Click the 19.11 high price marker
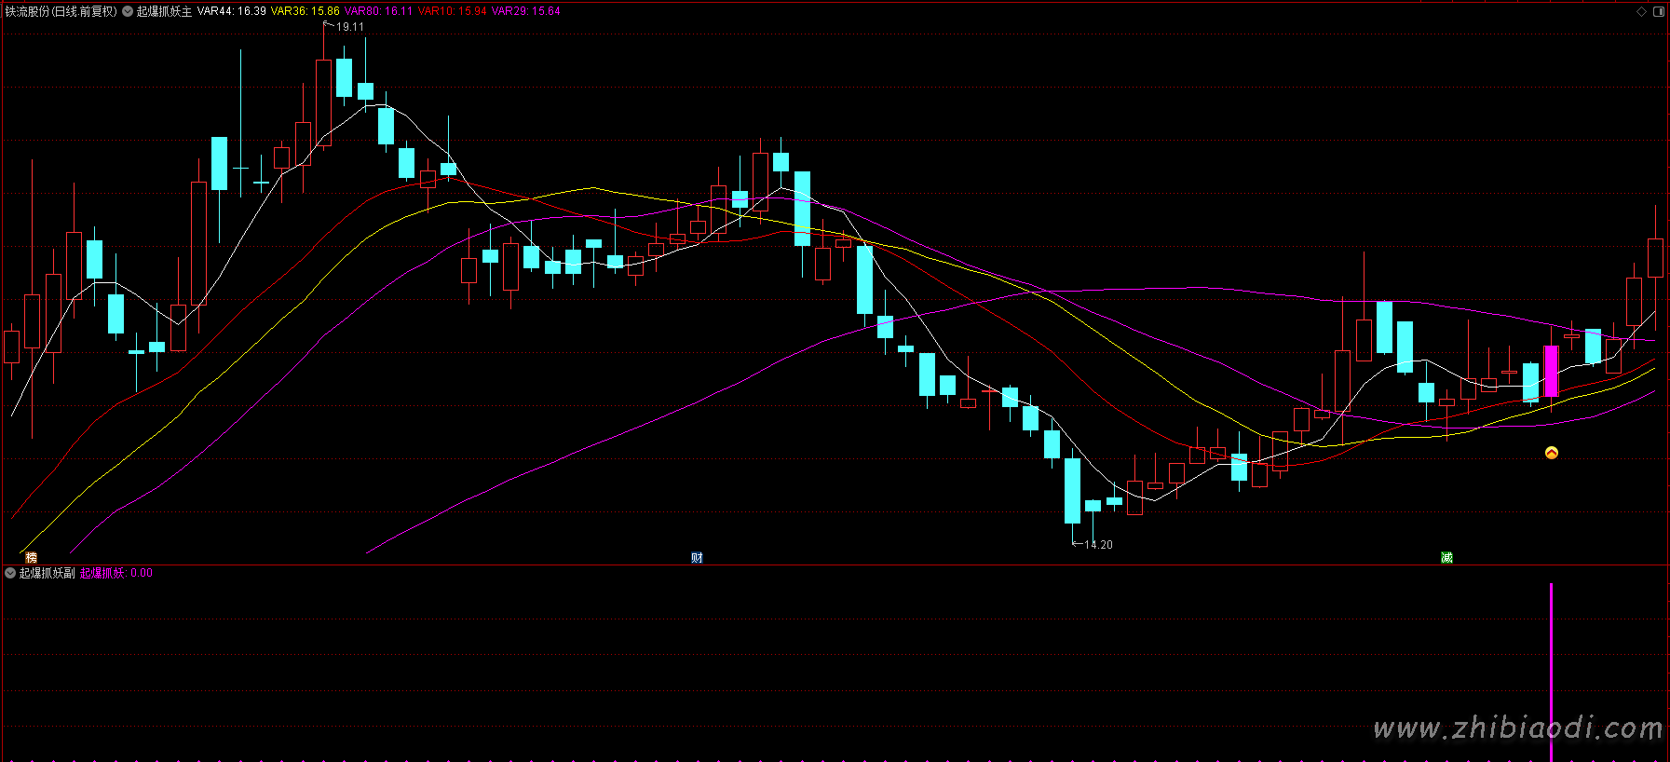 click(349, 27)
